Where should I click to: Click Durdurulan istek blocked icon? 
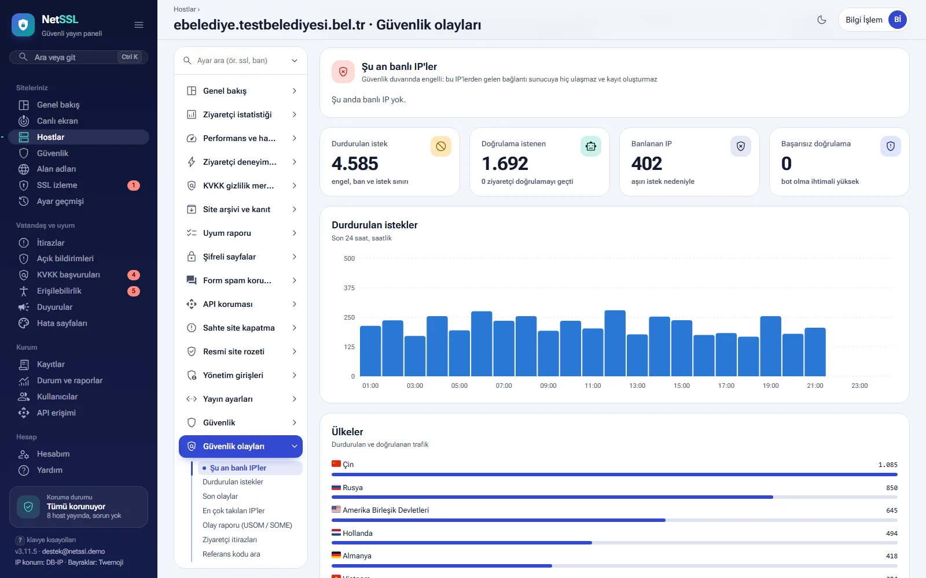coord(441,146)
